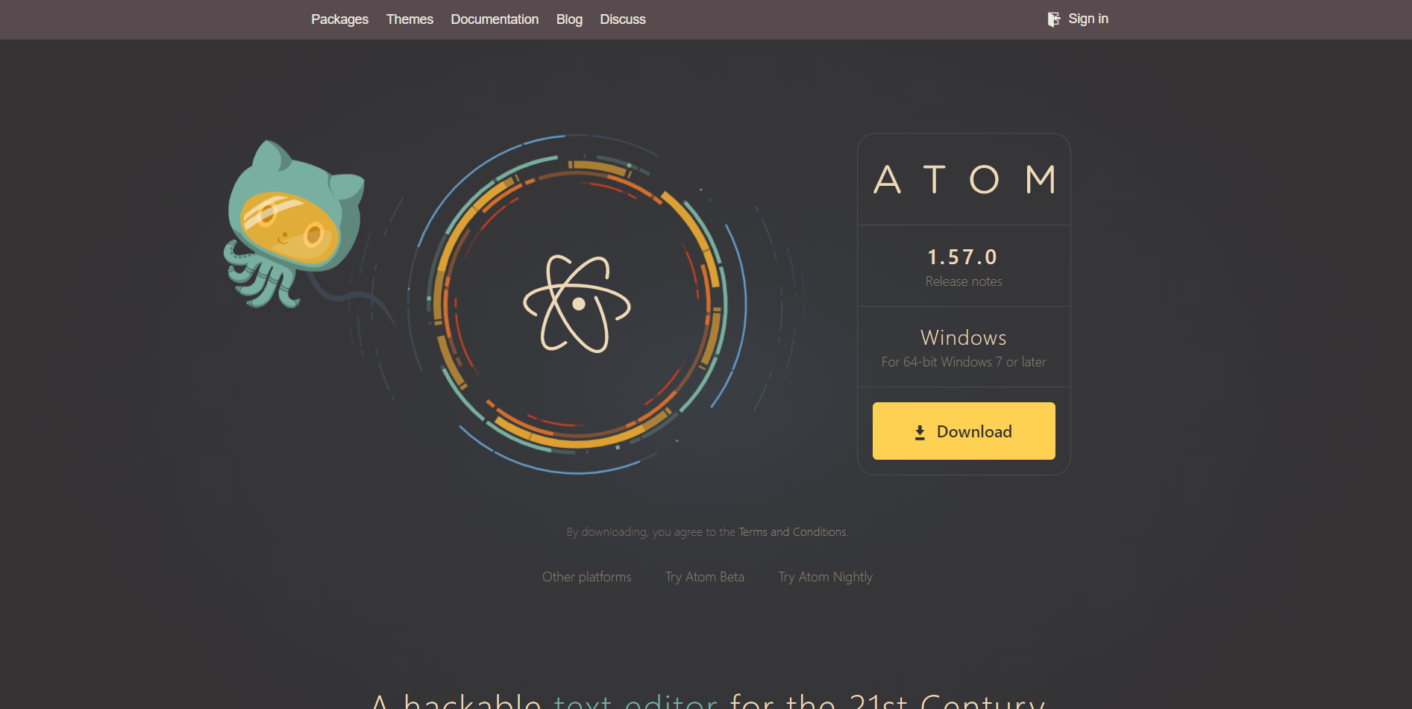Click the ATOM wordmark heading
Screen dimensions: 1412x709
point(964,180)
